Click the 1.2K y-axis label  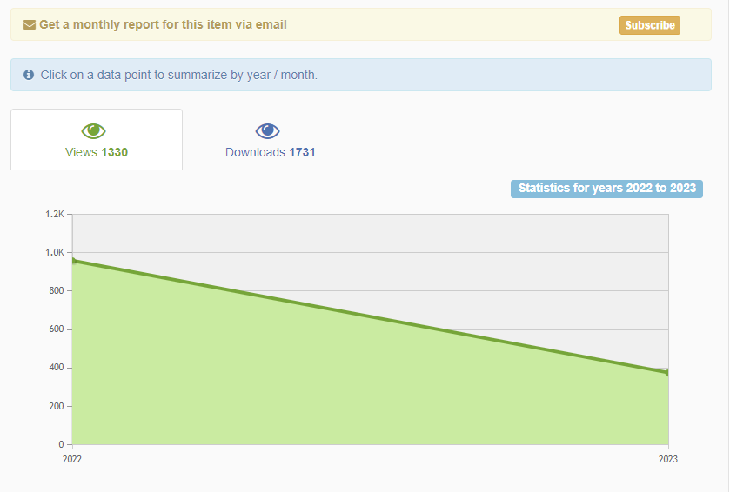[55, 214]
